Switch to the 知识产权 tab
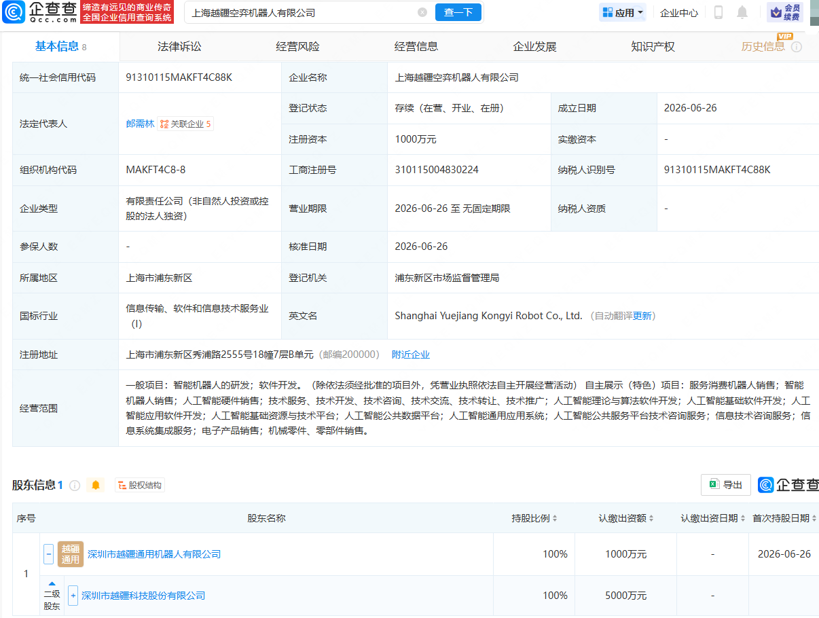 point(653,46)
